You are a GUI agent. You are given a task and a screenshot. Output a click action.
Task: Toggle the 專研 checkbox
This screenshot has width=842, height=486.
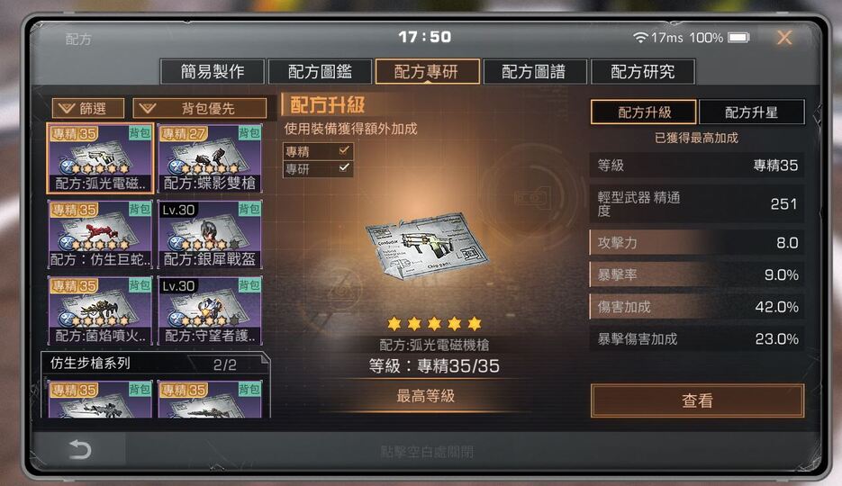tap(344, 168)
